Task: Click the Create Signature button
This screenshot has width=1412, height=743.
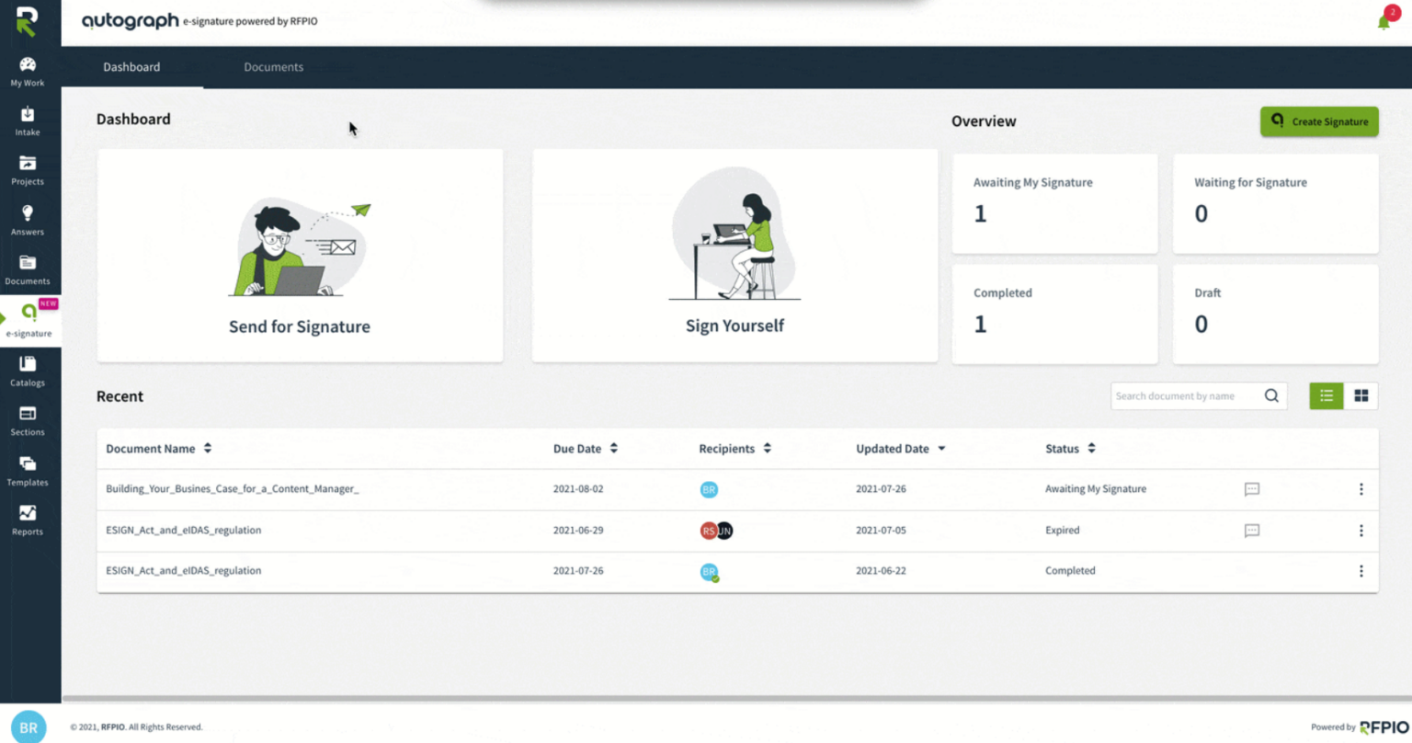Action: (x=1319, y=120)
